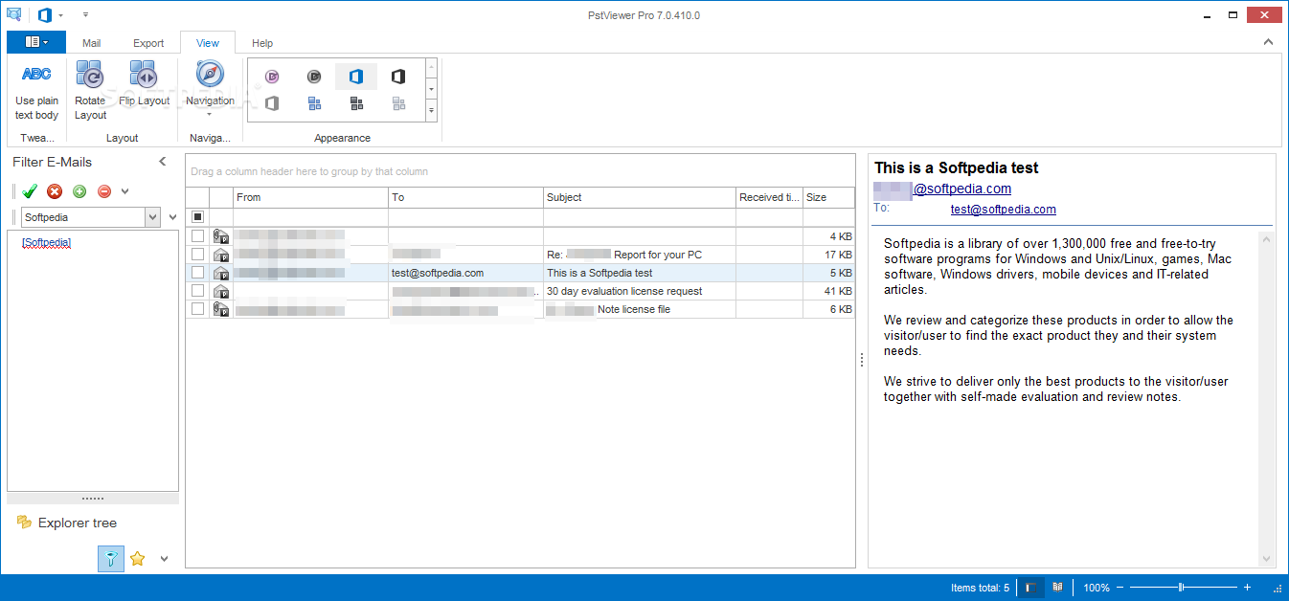Select the gray Office theme icon
Image resolution: width=1289 pixels, height=601 pixels.
tap(272, 103)
